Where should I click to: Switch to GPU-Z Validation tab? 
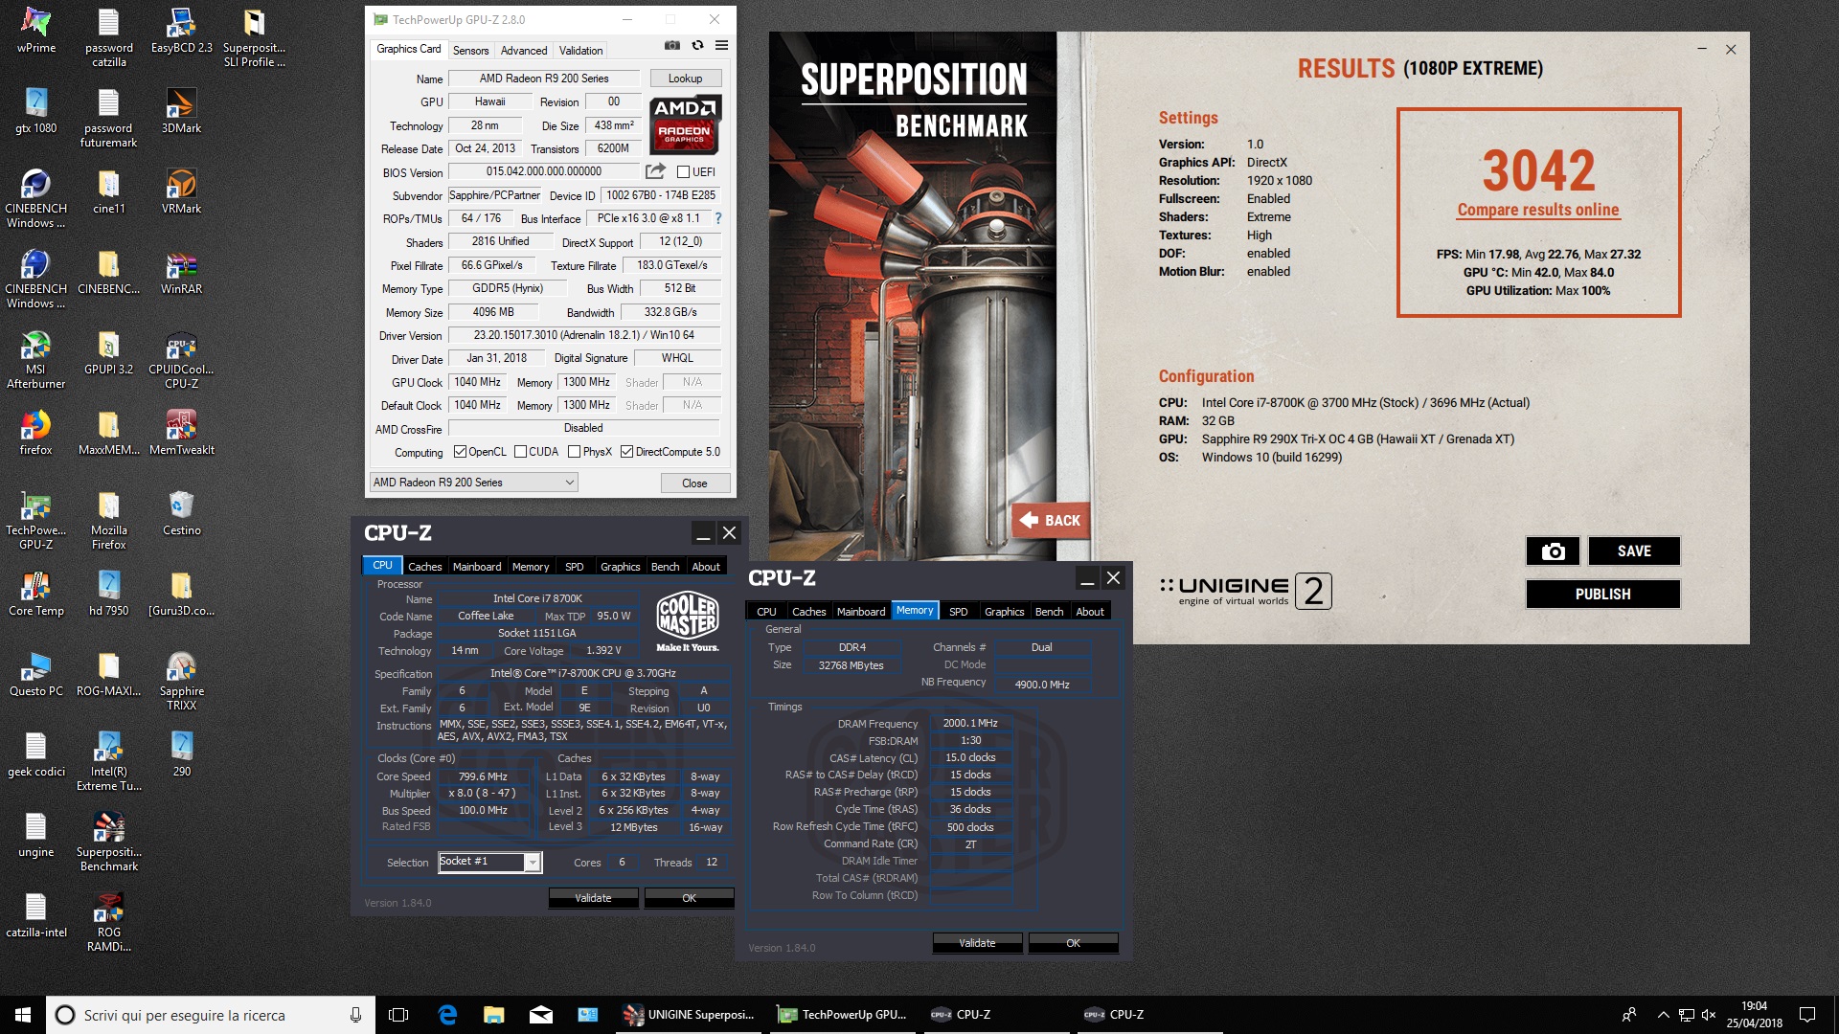pyautogui.click(x=580, y=51)
